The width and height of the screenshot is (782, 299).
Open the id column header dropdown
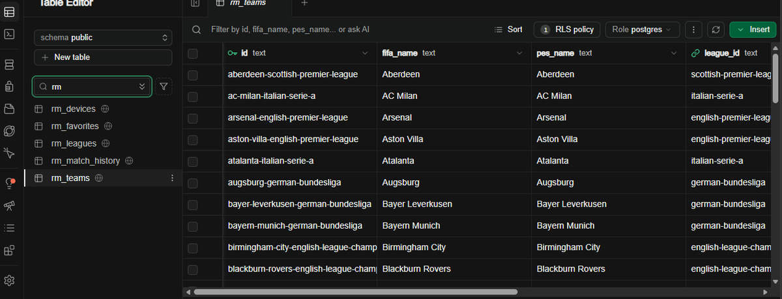coord(365,53)
